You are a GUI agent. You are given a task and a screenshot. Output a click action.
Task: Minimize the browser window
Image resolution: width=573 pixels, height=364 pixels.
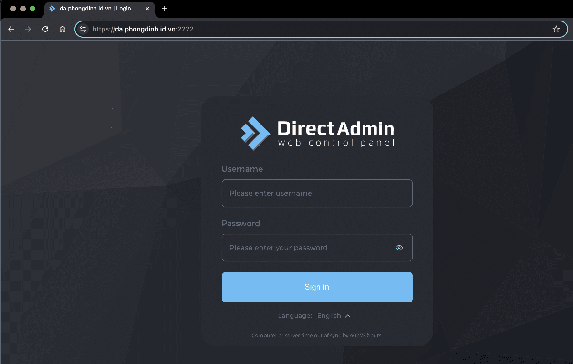pyautogui.click(x=23, y=9)
